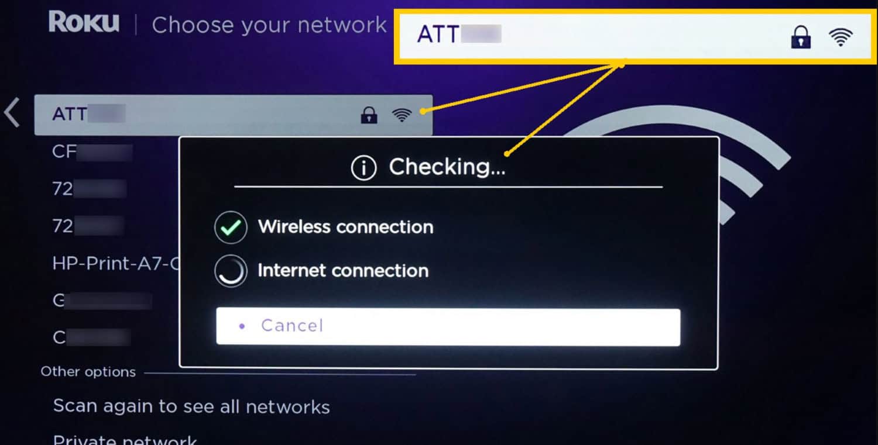Choose the second 72 network
Viewport: 878px width, 445px height.
coord(88,226)
